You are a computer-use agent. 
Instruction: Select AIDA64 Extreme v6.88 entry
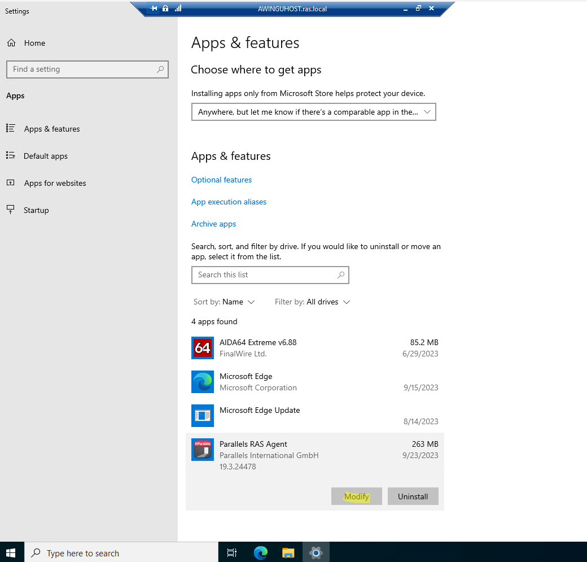pos(314,348)
